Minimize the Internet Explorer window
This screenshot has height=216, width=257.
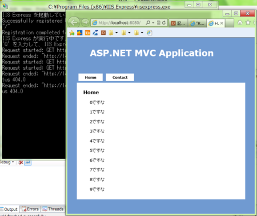coord(227,14)
